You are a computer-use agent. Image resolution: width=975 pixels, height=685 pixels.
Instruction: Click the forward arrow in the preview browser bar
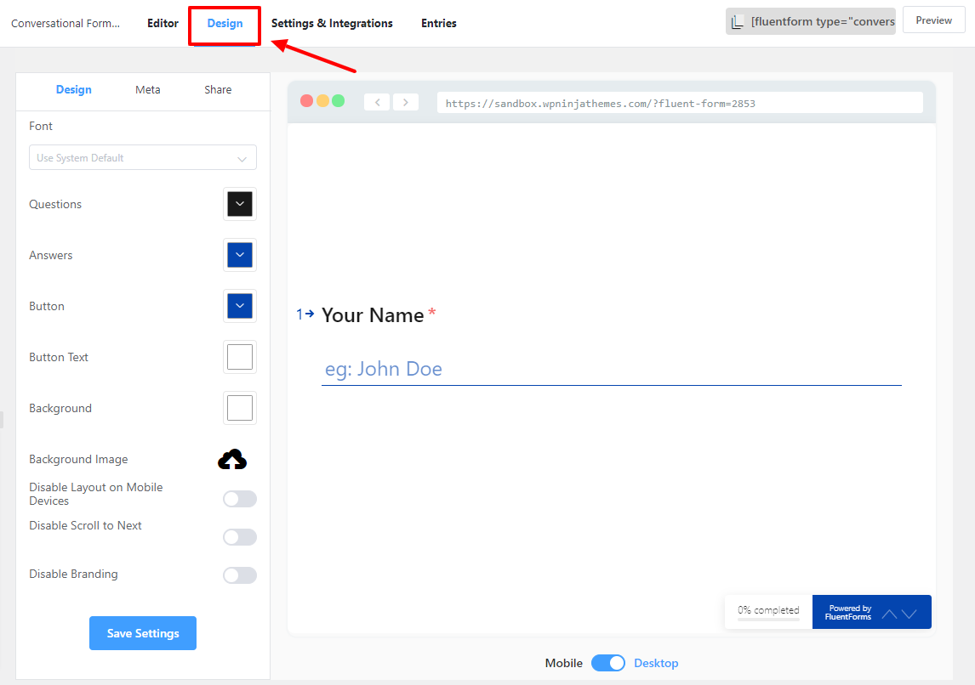pos(405,101)
